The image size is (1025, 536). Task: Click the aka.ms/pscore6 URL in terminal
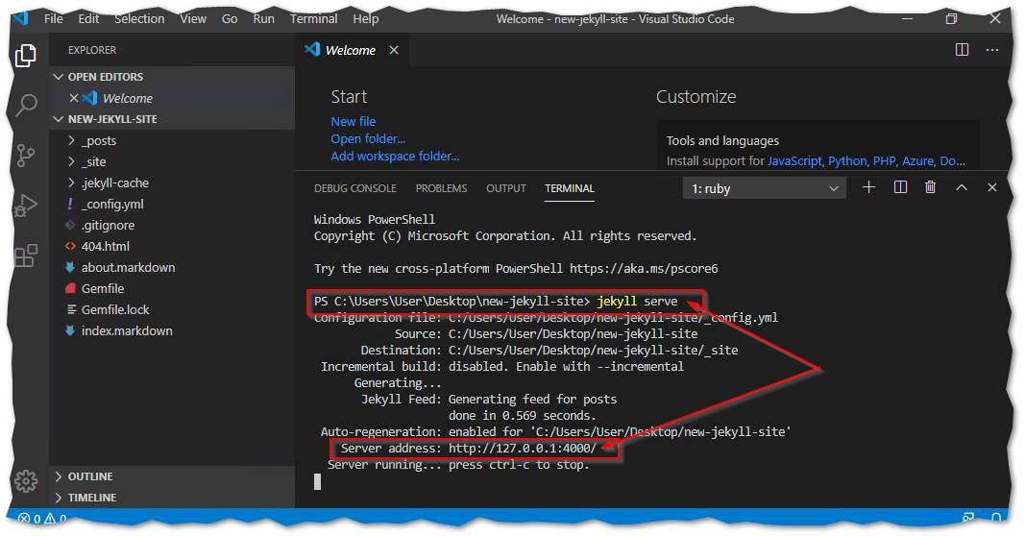(644, 269)
